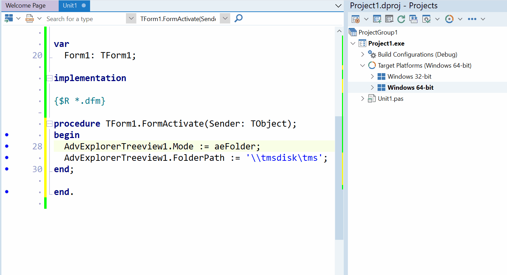Click the build options icon with gear and checkmark
Screen dimensions: 507x275
click(x=426, y=19)
